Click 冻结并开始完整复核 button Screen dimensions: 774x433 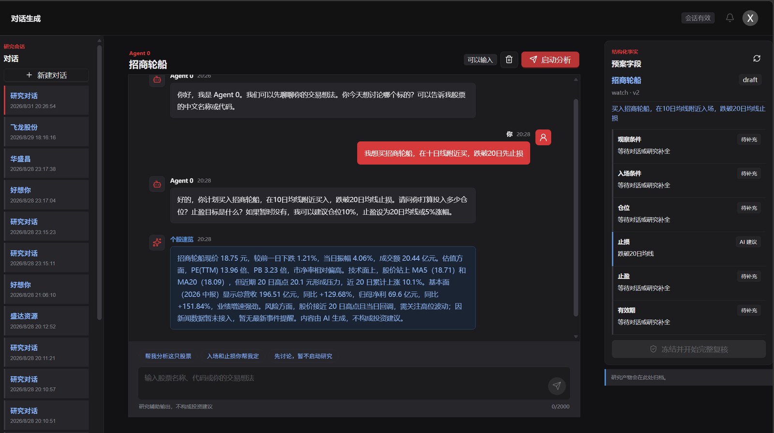[x=689, y=349]
